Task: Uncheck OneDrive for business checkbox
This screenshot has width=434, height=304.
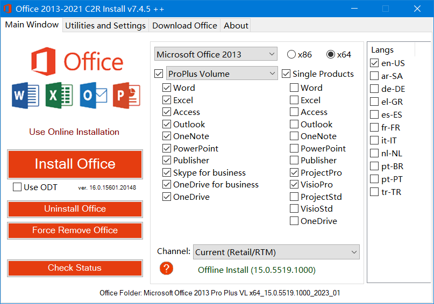Action: (167, 184)
